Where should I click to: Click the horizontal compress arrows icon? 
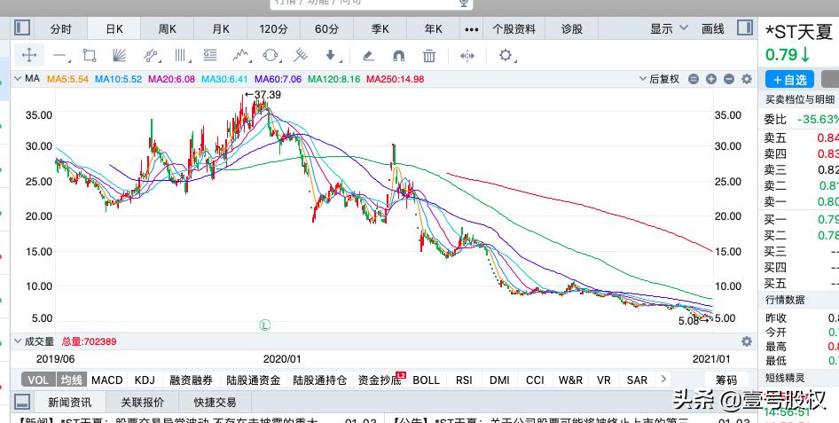(467, 55)
